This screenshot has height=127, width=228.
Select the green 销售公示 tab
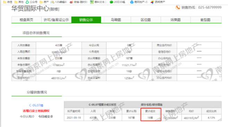86,20
